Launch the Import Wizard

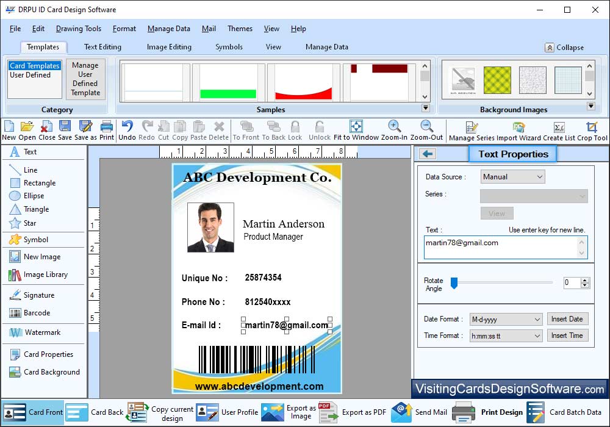(518, 131)
